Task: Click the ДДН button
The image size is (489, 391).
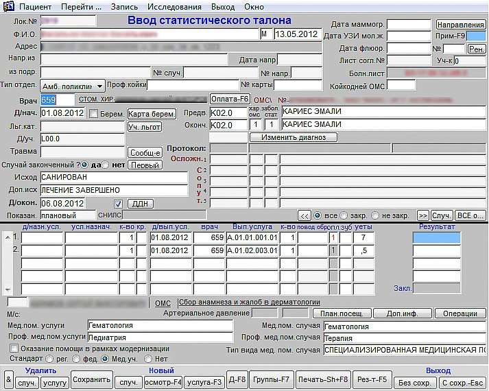Action: 141,204
